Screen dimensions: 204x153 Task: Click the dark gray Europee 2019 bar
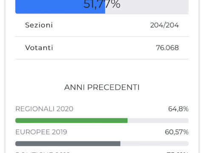(x=68, y=144)
